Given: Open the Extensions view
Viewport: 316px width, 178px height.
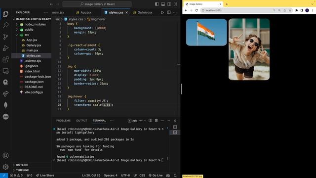Looking at the screenshot, I should [x=5, y=59].
